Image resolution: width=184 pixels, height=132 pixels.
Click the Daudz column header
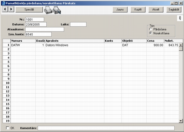40,41
